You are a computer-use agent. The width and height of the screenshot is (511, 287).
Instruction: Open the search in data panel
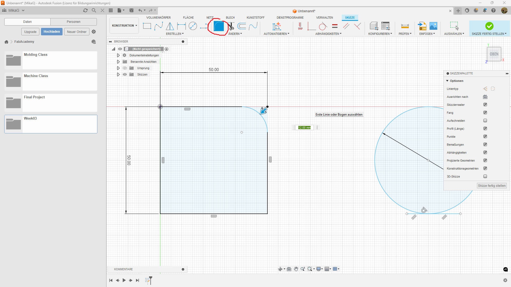coord(94,10)
